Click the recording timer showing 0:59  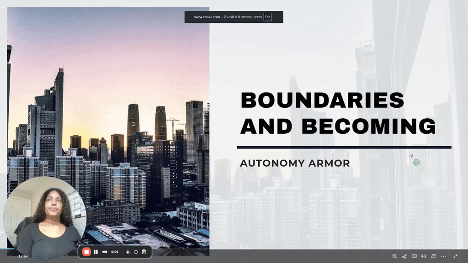coord(114,252)
